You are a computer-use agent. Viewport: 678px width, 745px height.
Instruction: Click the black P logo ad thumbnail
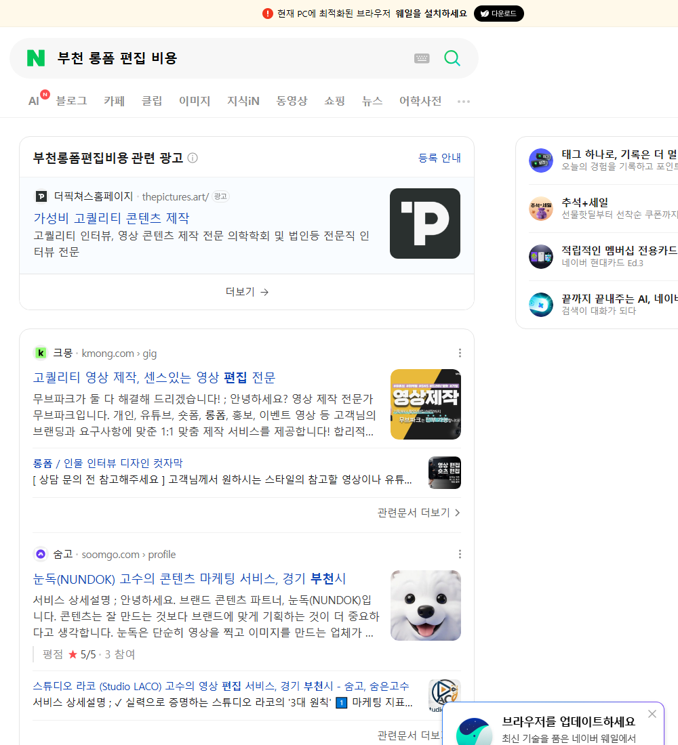coord(425,223)
